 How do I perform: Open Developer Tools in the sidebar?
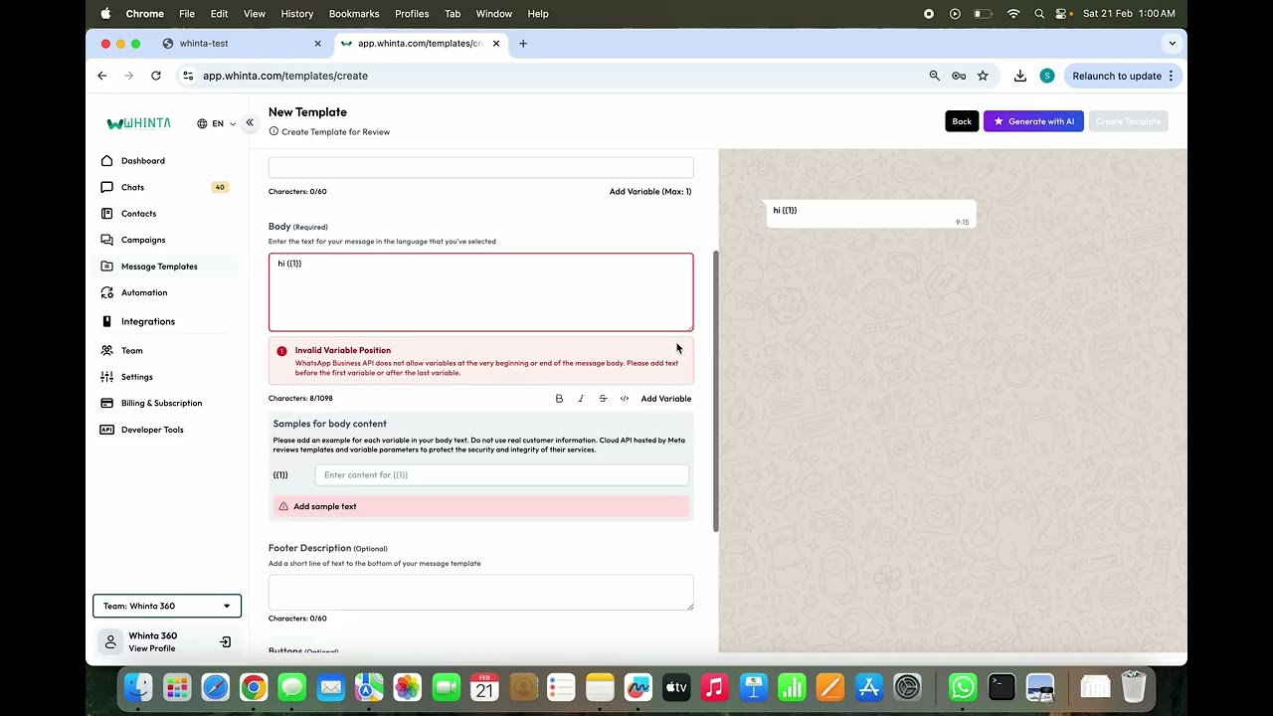[x=152, y=430]
